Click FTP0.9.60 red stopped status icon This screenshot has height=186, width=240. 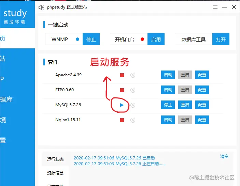click(x=122, y=90)
